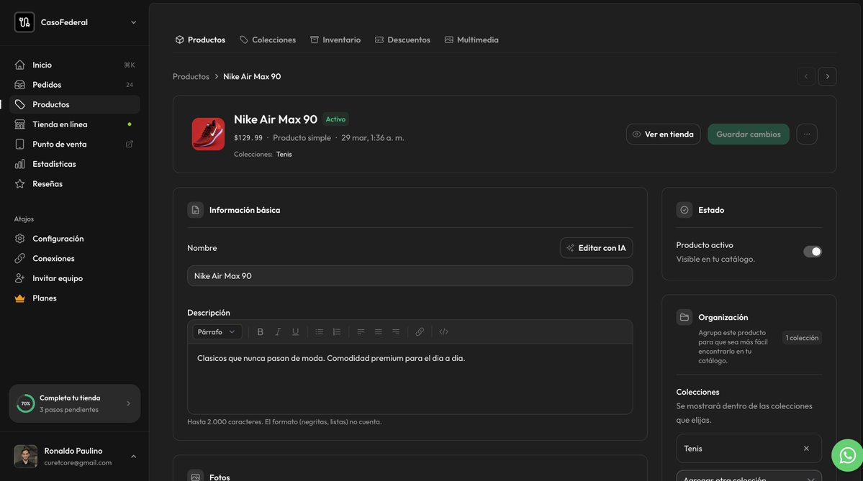Screen dimensions: 863x481
Task: Open the Párrafo style dropdown
Action: 217,332
